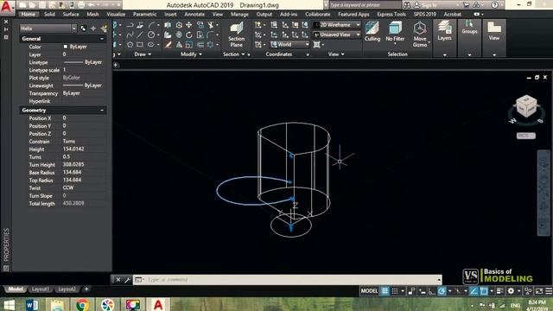
Task: Open the Unsaved View dropdown
Action: [x=337, y=35]
